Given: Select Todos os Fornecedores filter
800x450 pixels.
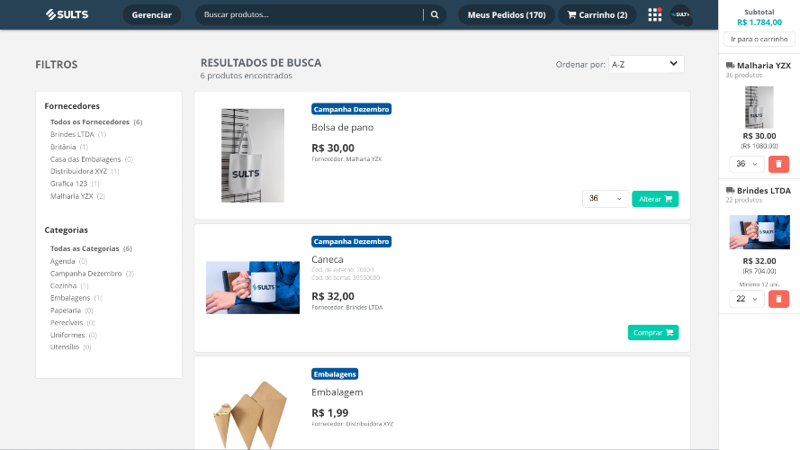Looking at the screenshot, I should coord(96,121).
